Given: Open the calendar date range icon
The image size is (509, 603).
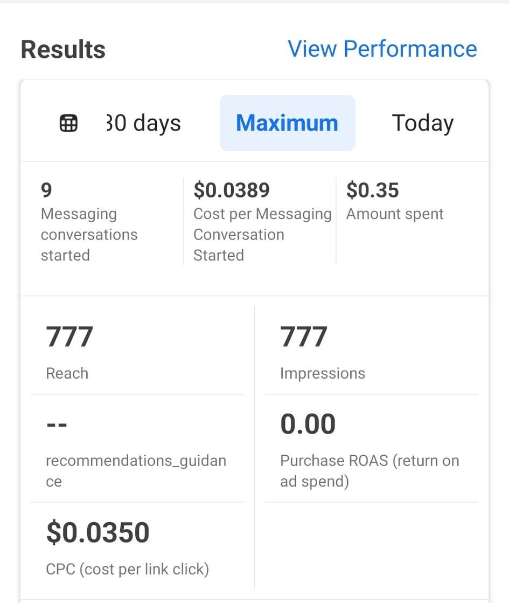Looking at the screenshot, I should pos(68,124).
